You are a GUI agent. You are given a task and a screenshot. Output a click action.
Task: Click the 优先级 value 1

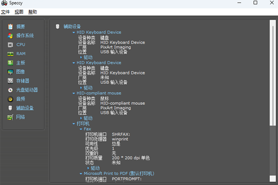(x=113, y=149)
